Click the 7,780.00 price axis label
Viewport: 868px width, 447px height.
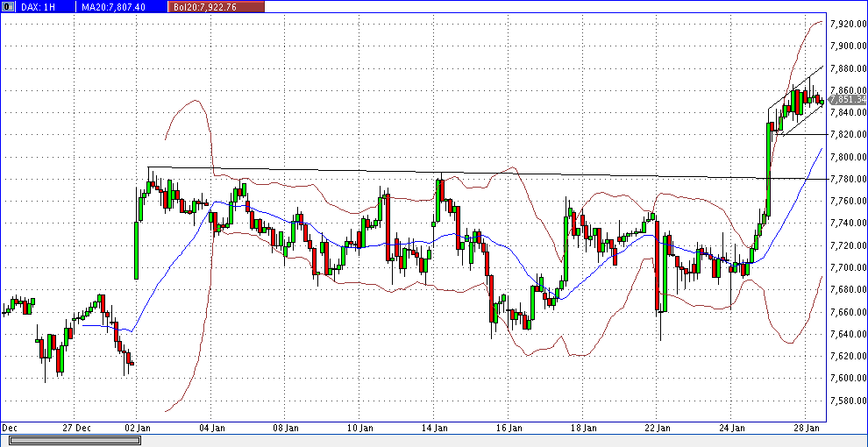click(848, 180)
